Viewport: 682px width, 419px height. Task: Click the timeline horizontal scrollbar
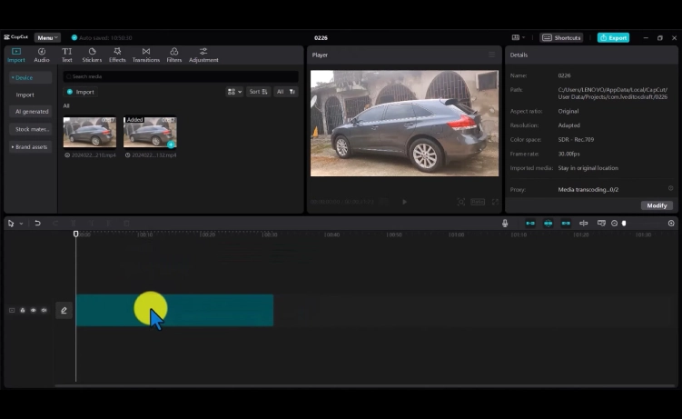click(364, 385)
